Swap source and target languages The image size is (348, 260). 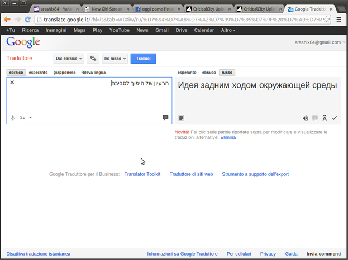pos(93,59)
